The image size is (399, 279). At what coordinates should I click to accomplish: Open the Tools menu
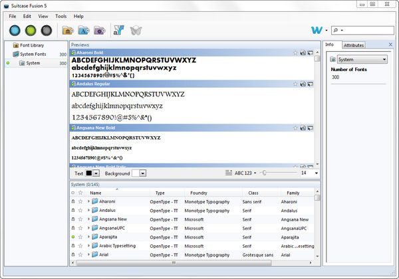coord(61,16)
